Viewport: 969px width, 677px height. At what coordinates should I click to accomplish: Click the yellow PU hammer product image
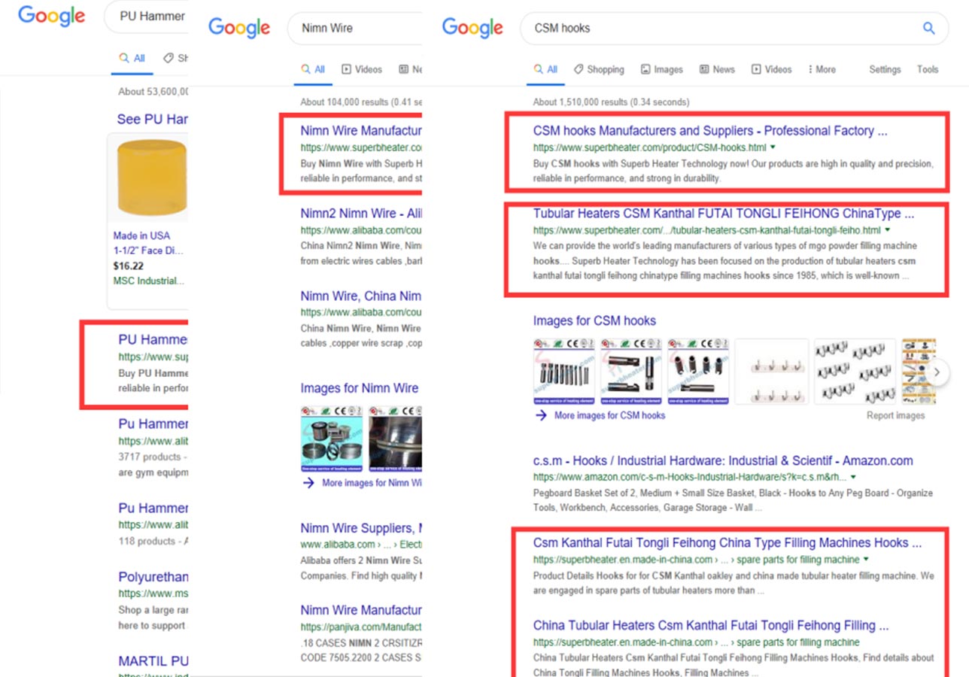click(x=151, y=179)
